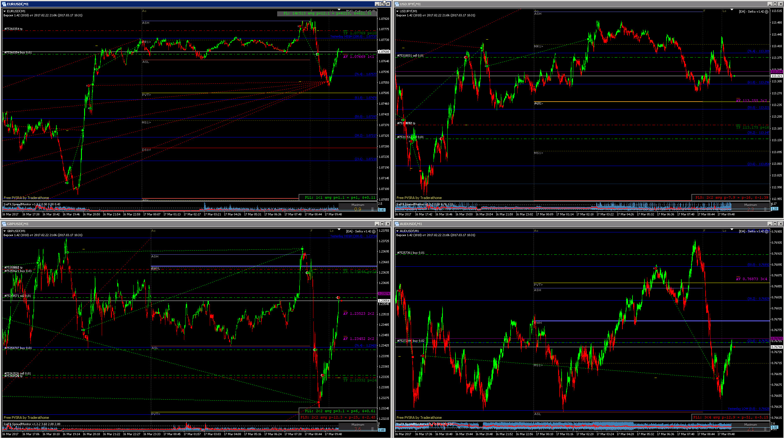Select the '#75257361 buy 0.01' order label
The image size is (784, 438).
411,253
